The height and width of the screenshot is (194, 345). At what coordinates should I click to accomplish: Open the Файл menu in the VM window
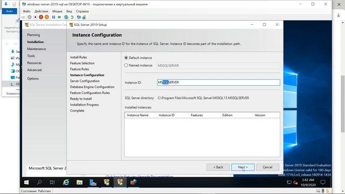pos(26,11)
